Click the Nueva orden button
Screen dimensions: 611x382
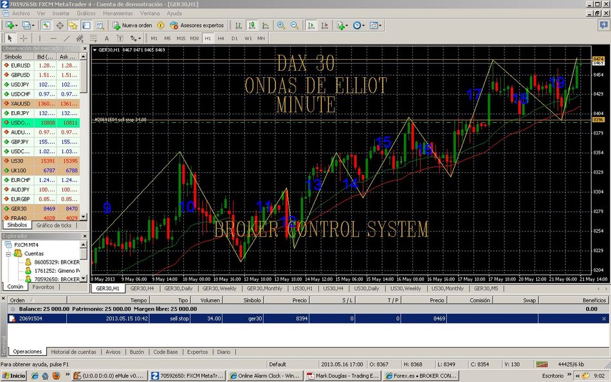point(132,26)
